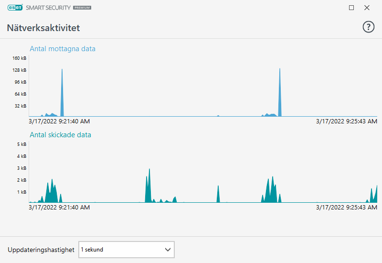Maximize the ESET window

click(x=351, y=8)
